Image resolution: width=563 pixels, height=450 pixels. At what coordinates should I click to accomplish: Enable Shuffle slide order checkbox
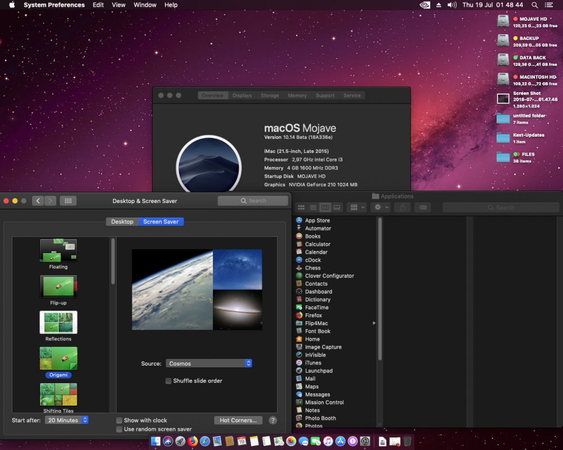[x=168, y=381]
